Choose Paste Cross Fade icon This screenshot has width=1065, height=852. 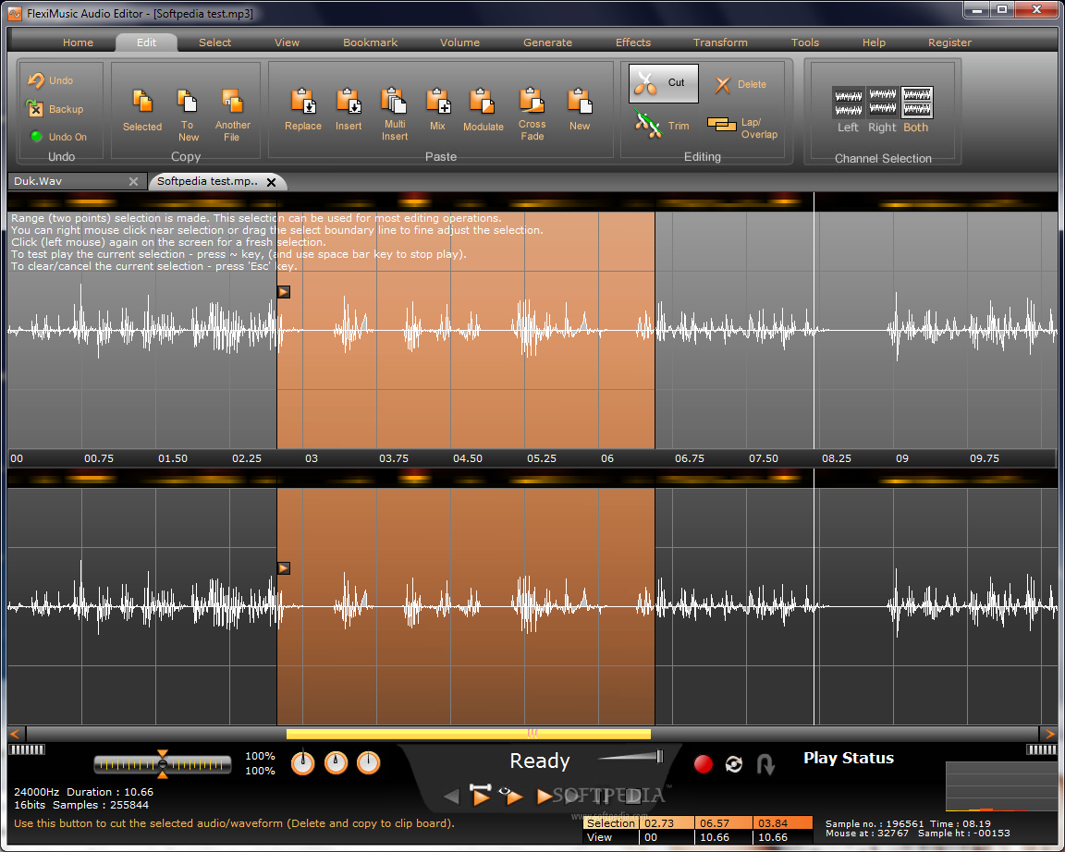click(532, 101)
